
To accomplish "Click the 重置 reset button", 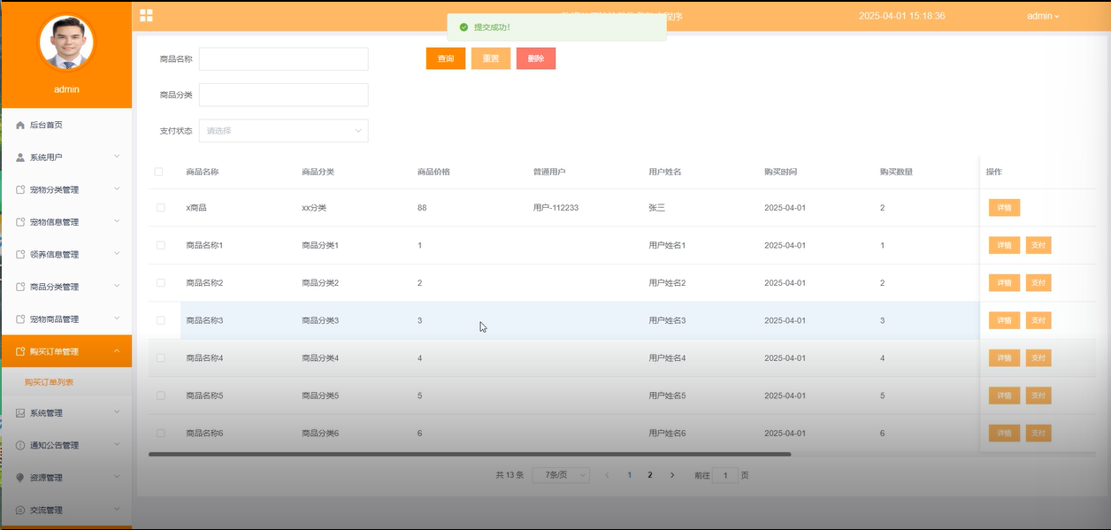I will click(x=491, y=58).
